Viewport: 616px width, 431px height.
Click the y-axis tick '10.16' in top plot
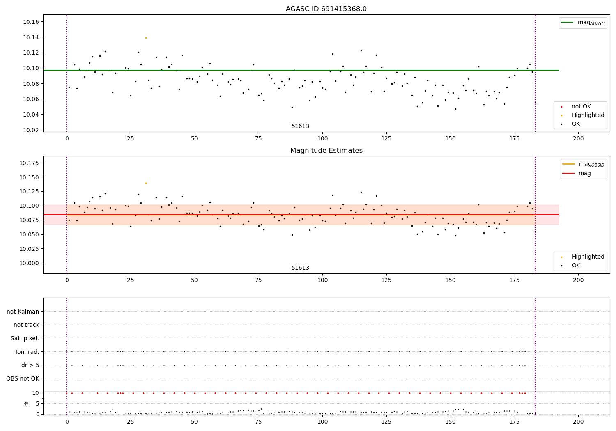(x=31, y=22)
